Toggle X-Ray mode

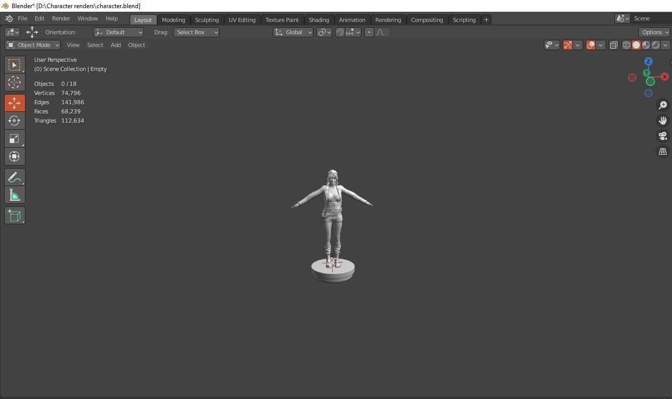click(614, 45)
